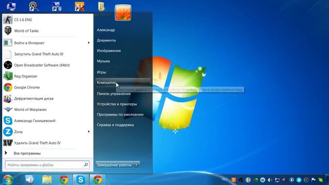Screen dimensions: 329x185
Task: Click the Zona tray icon
Action: pos(299,180)
